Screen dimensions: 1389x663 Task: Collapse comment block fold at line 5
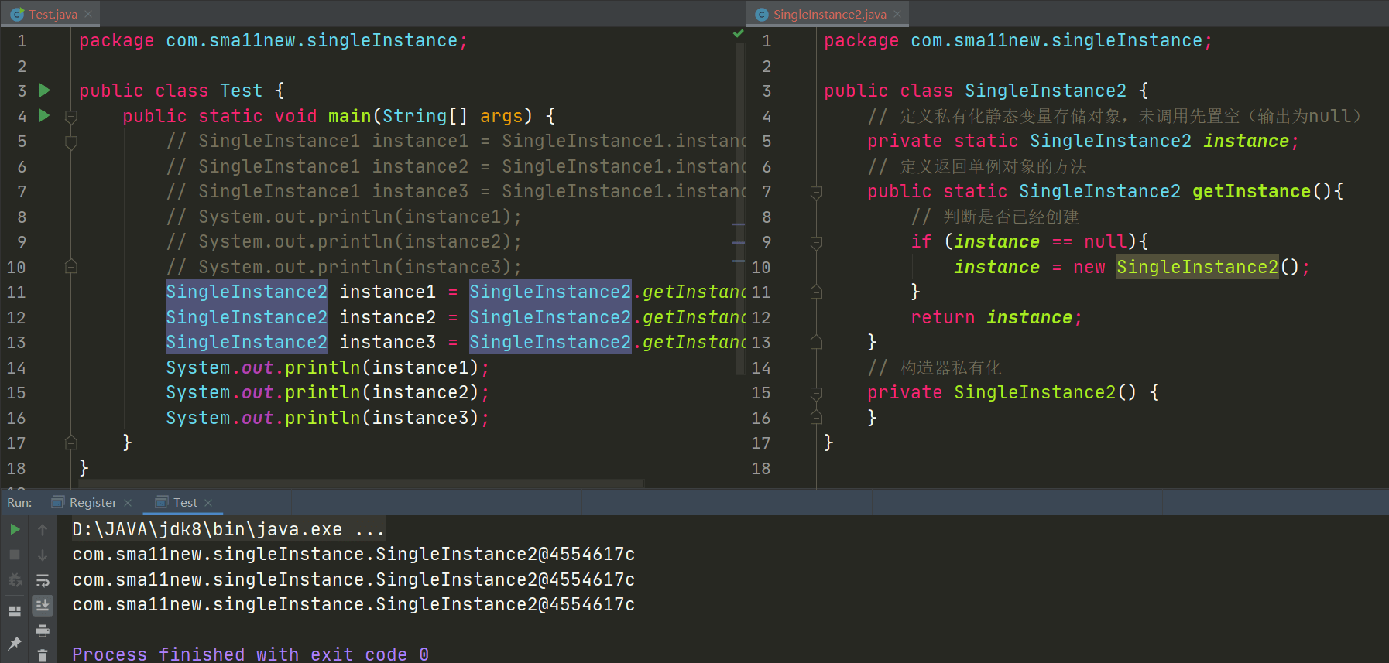point(71,142)
